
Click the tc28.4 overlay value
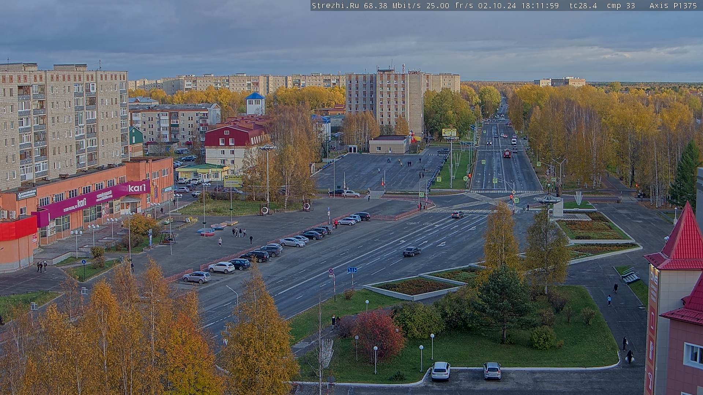tap(583, 5)
